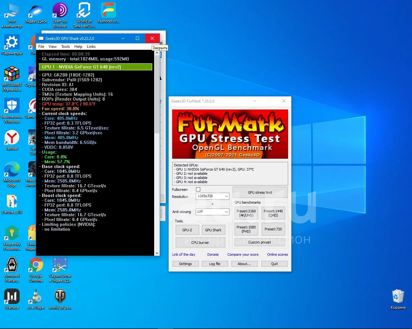Open Links menu in GPU Shark

click(x=91, y=47)
